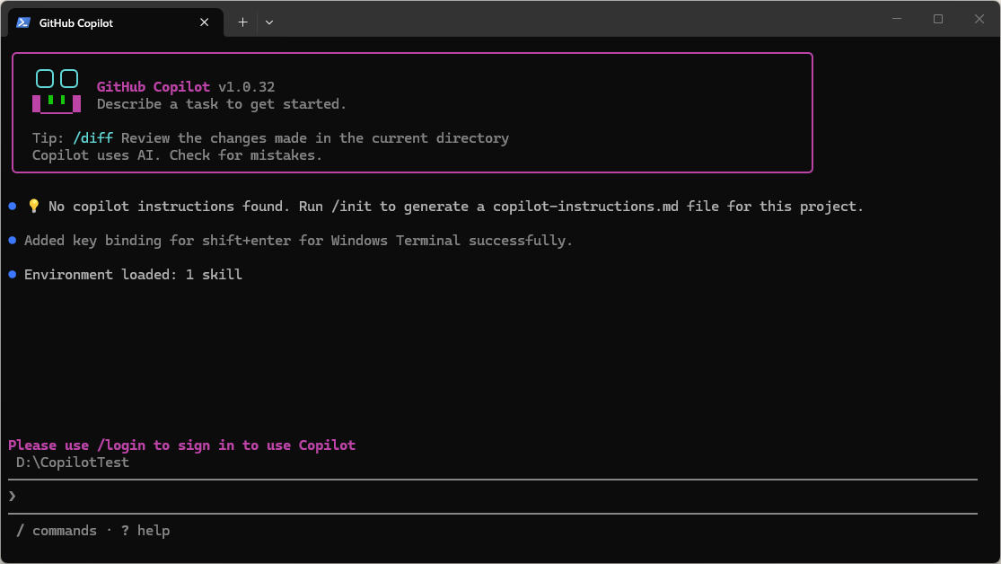Open a new terminal tab with plus button
This screenshot has width=1001, height=564.
(x=242, y=22)
